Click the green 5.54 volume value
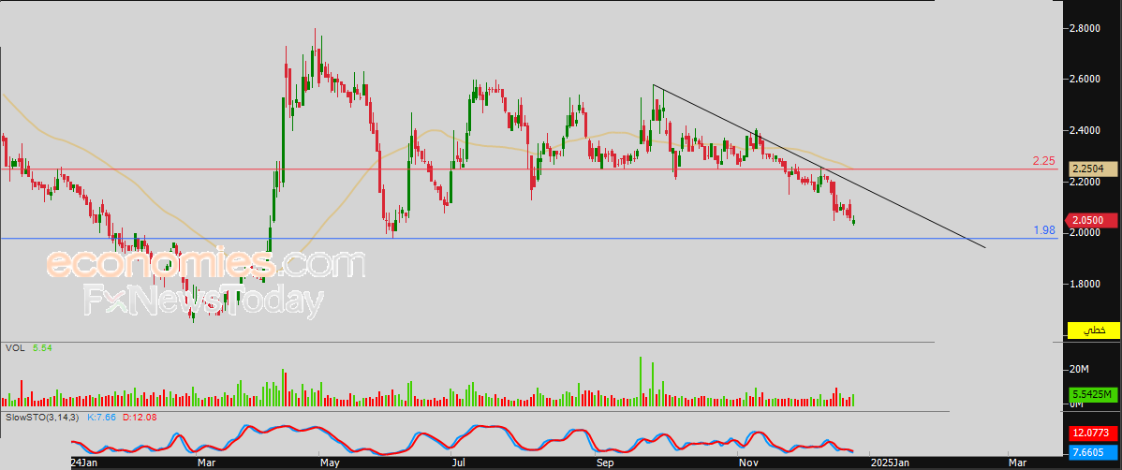Viewport: 1122px width, 470px height. [43, 348]
